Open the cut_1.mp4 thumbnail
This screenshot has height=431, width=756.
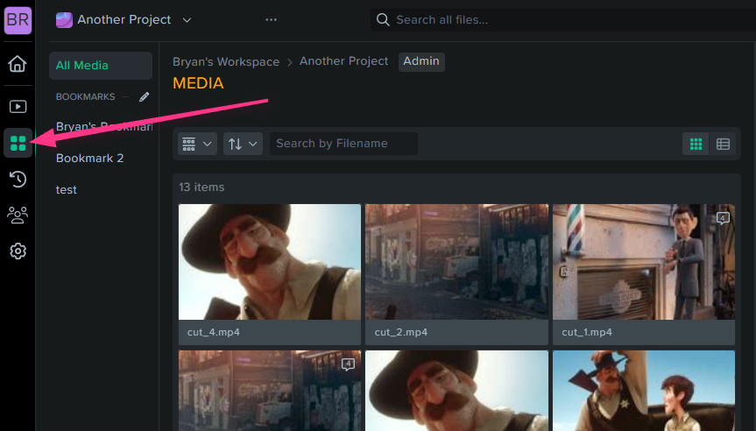[644, 262]
